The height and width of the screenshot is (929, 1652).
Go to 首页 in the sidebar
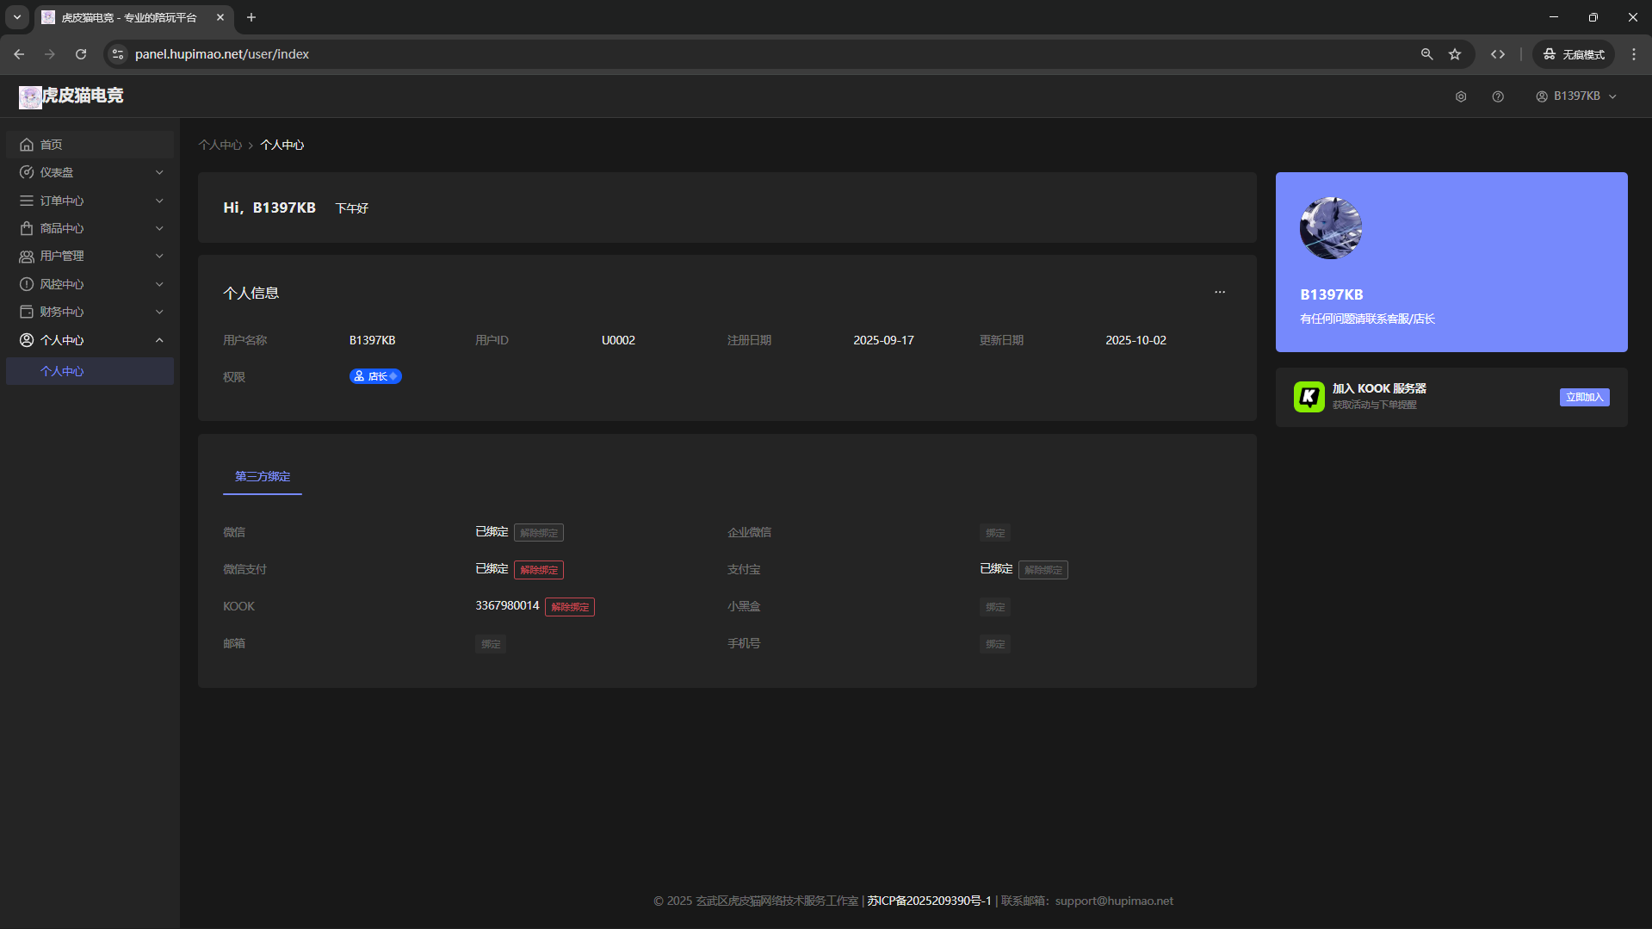(x=90, y=145)
